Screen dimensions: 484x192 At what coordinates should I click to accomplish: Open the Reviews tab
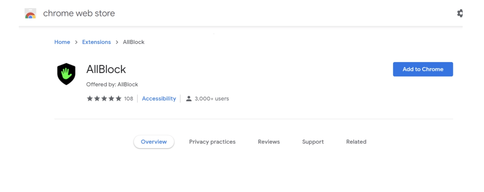(x=269, y=142)
